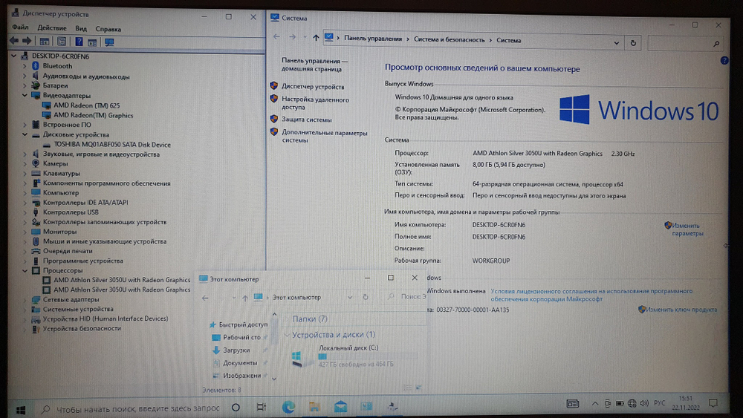Screen dimensions: 743x418
Task: Expand the Мониторы category
Action: click(25, 232)
